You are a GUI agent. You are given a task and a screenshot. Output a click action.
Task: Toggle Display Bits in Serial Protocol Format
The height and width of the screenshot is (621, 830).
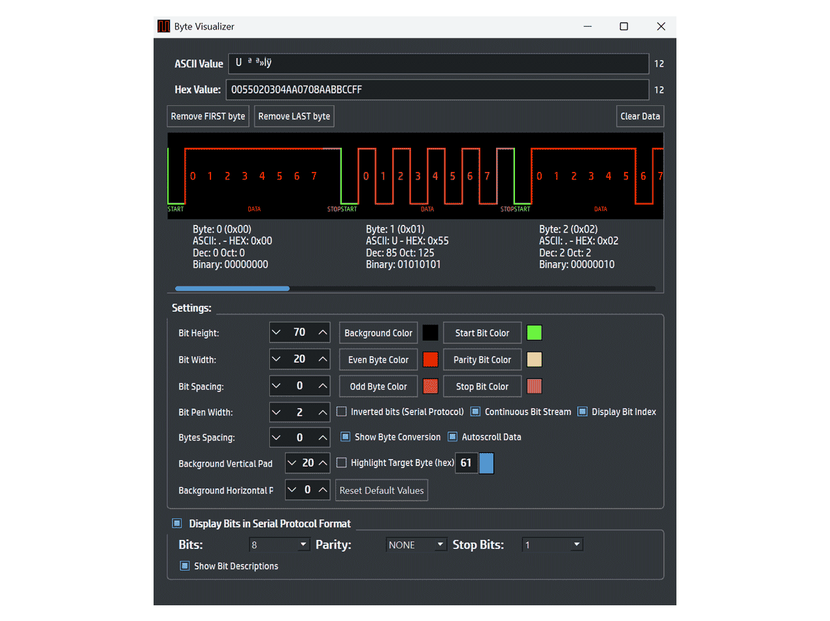[x=176, y=524]
